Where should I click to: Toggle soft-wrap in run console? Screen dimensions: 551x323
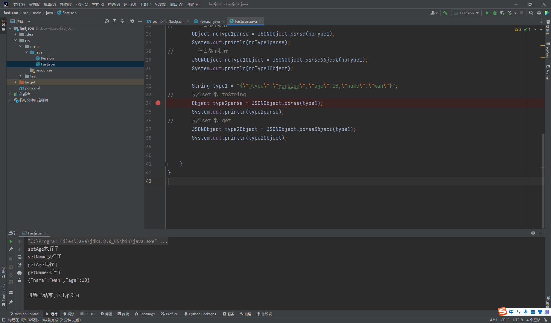click(19, 257)
